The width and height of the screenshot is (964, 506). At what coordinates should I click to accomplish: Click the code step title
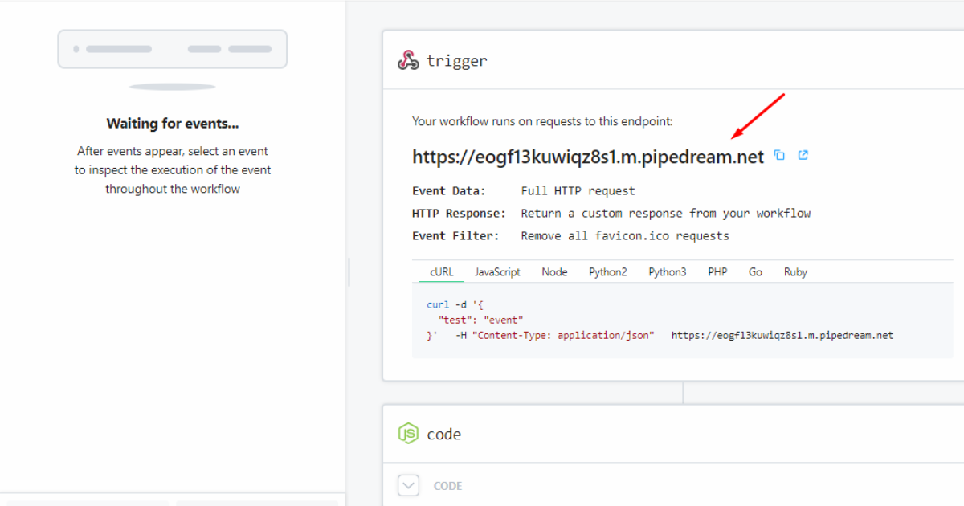(x=444, y=435)
